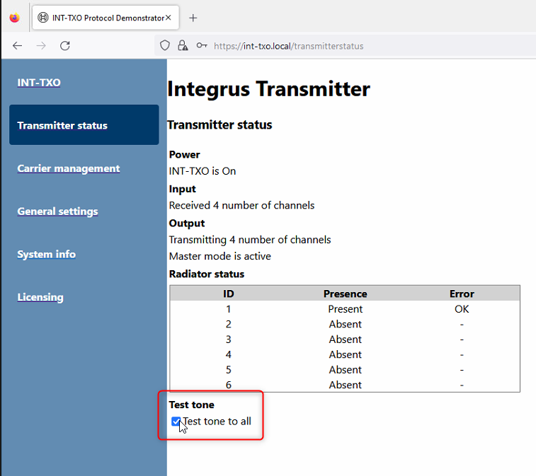
Task: Click the INT-TXO sidebar heading link
Action: 39,82
